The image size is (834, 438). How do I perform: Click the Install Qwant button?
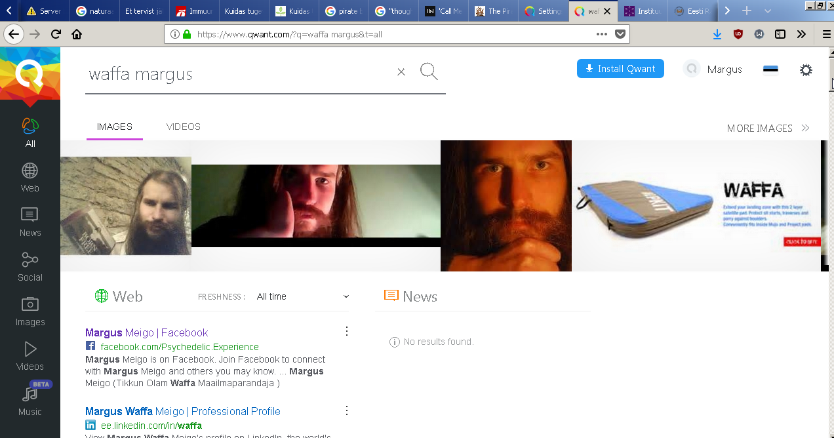coord(620,69)
